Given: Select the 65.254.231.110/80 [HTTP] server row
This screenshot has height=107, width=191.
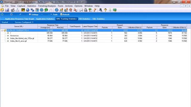Looking at the screenshot, I should pyautogui.click(x=93, y=30).
